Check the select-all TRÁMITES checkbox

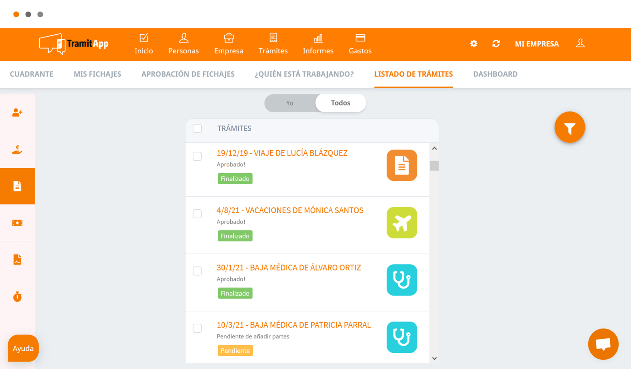pyautogui.click(x=197, y=128)
